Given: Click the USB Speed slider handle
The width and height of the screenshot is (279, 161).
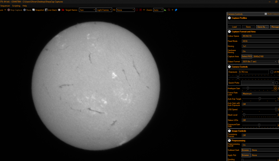Looking at the screenshot, I should (276, 109).
